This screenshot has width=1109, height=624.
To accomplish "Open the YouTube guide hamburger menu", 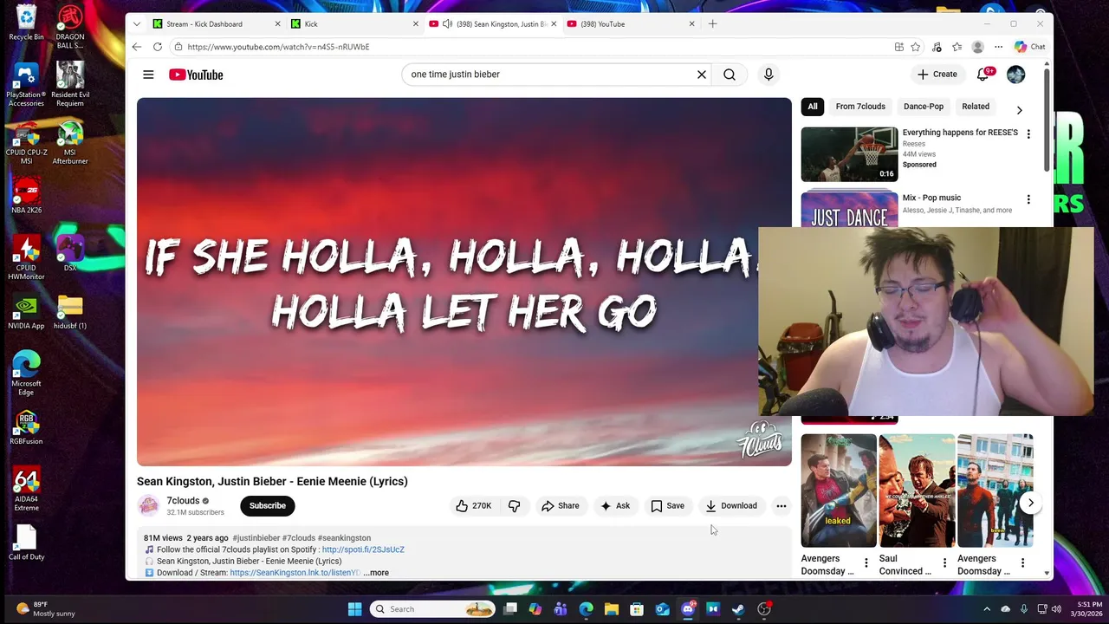I will [x=148, y=75].
